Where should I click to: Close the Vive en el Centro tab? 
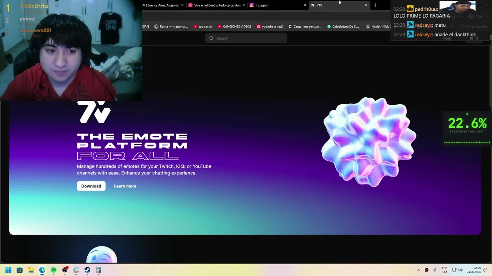(x=243, y=5)
